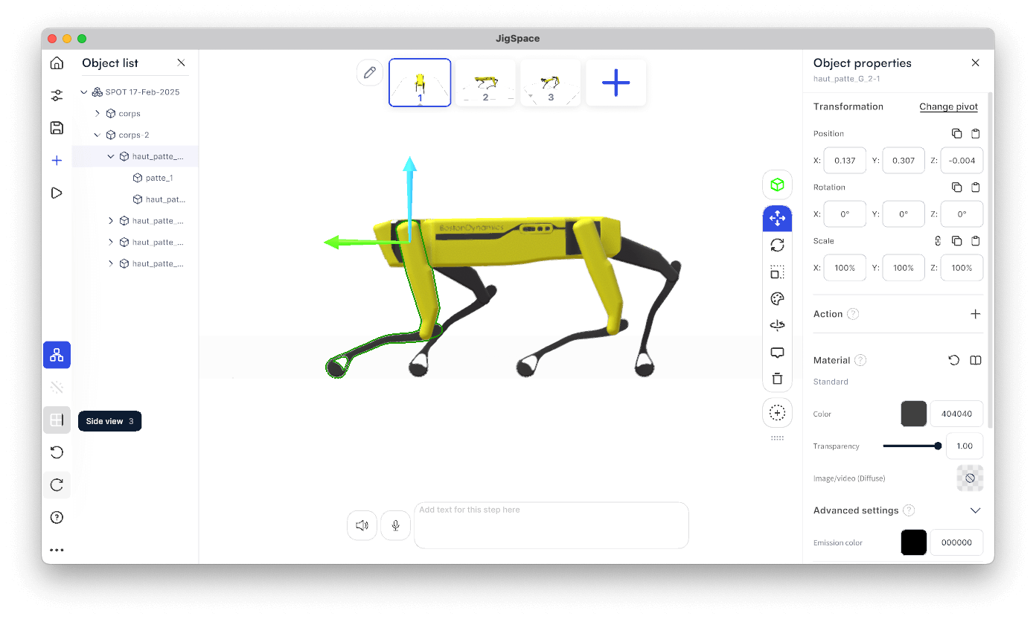The image size is (1036, 619).
Task: Close the Object properties panel
Action: point(976,63)
